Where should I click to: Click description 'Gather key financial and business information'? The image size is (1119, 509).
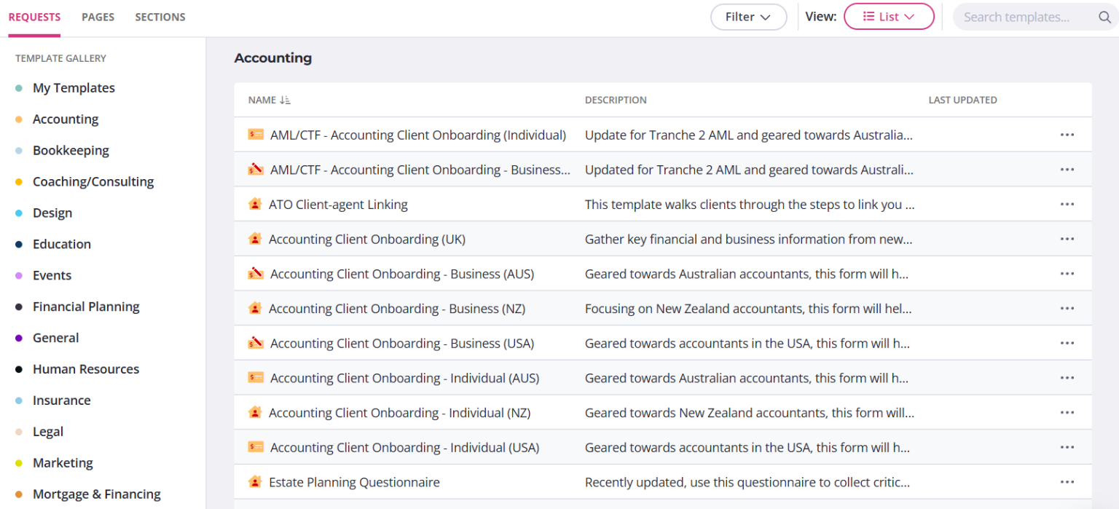tap(748, 239)
